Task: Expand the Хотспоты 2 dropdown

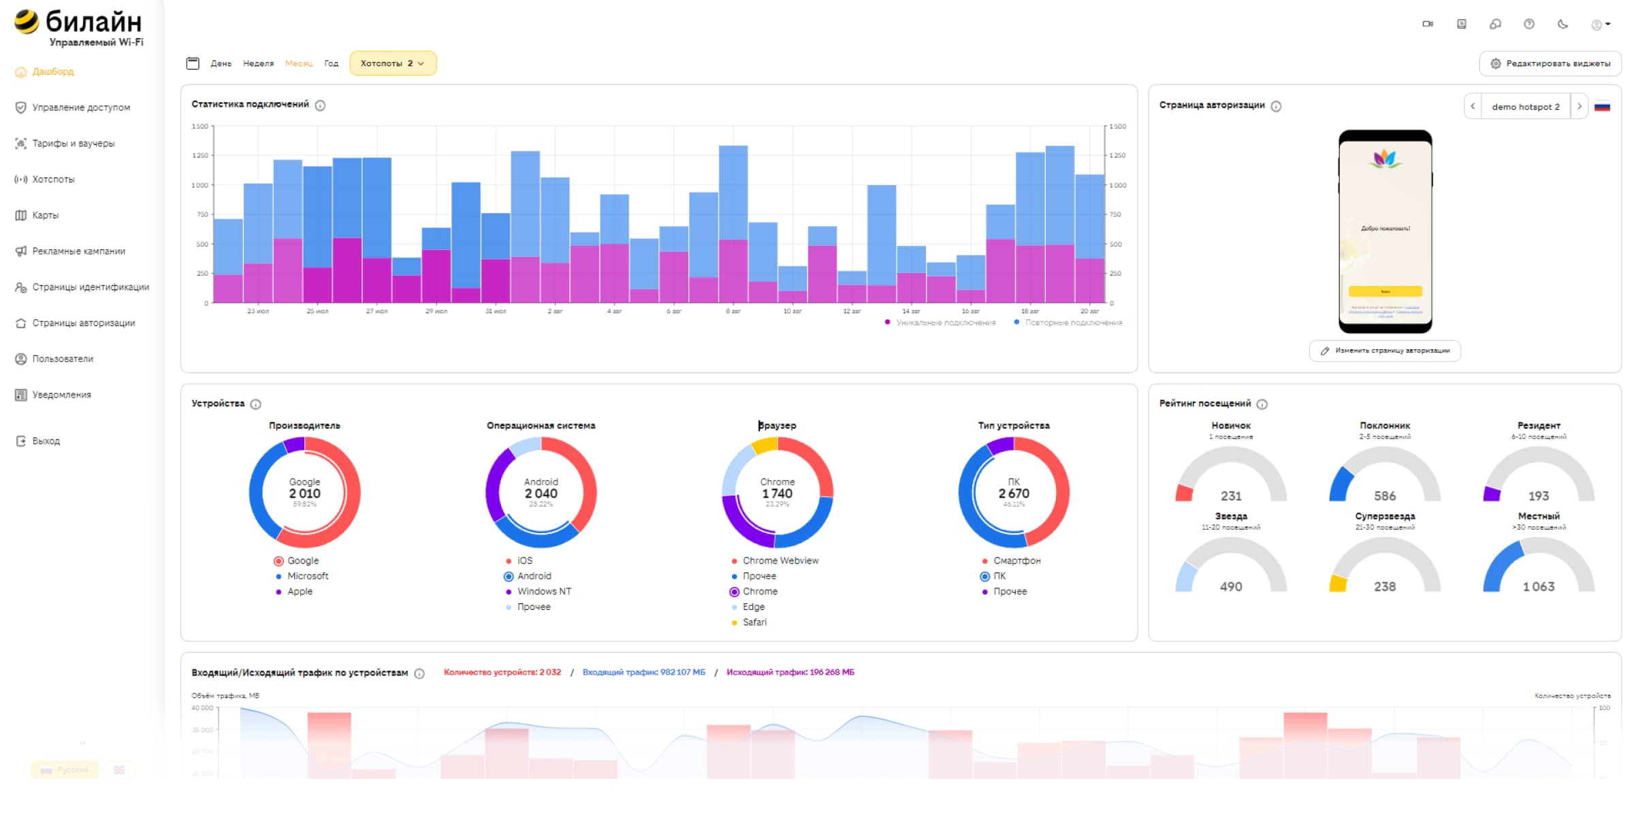Action: 393,63
